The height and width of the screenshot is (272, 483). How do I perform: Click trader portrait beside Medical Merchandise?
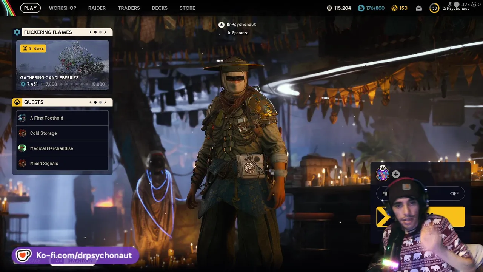pyautogui.click(x=22, y=148)
